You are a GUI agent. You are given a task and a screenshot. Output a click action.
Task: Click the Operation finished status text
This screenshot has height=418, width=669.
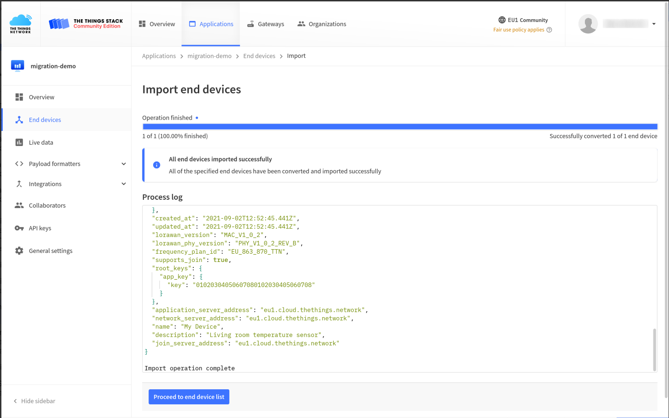[x=167, y=118]
